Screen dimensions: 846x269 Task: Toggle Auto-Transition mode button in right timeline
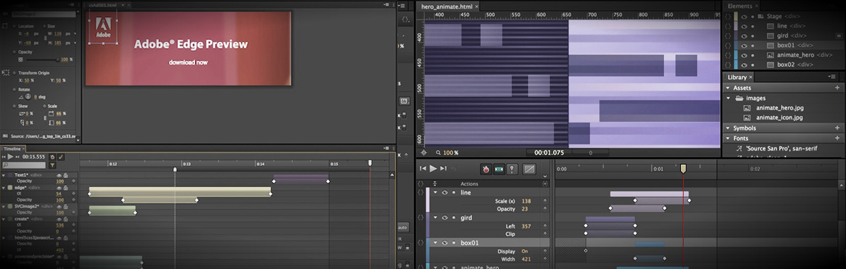[x=498, y=169]
